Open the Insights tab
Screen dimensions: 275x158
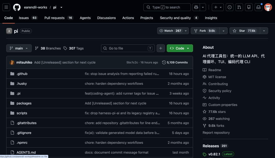coord(211,18)
